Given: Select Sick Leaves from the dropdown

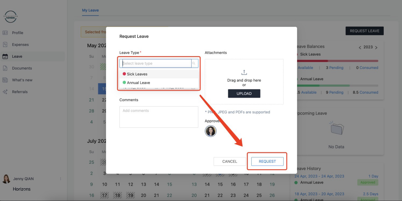Looking at the screenshot, I should (137, 74).
